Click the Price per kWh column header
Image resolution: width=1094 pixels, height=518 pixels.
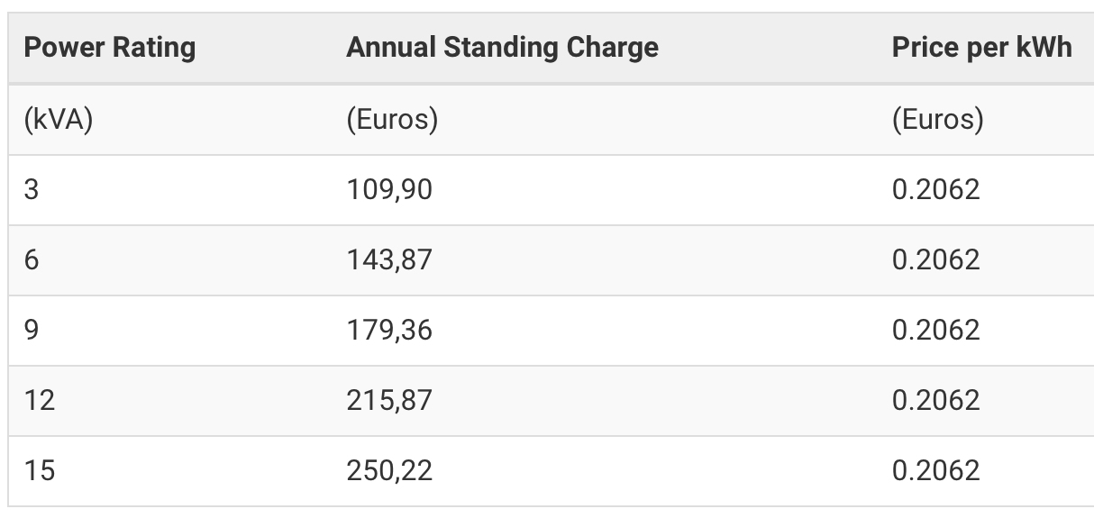click(981, 48)
